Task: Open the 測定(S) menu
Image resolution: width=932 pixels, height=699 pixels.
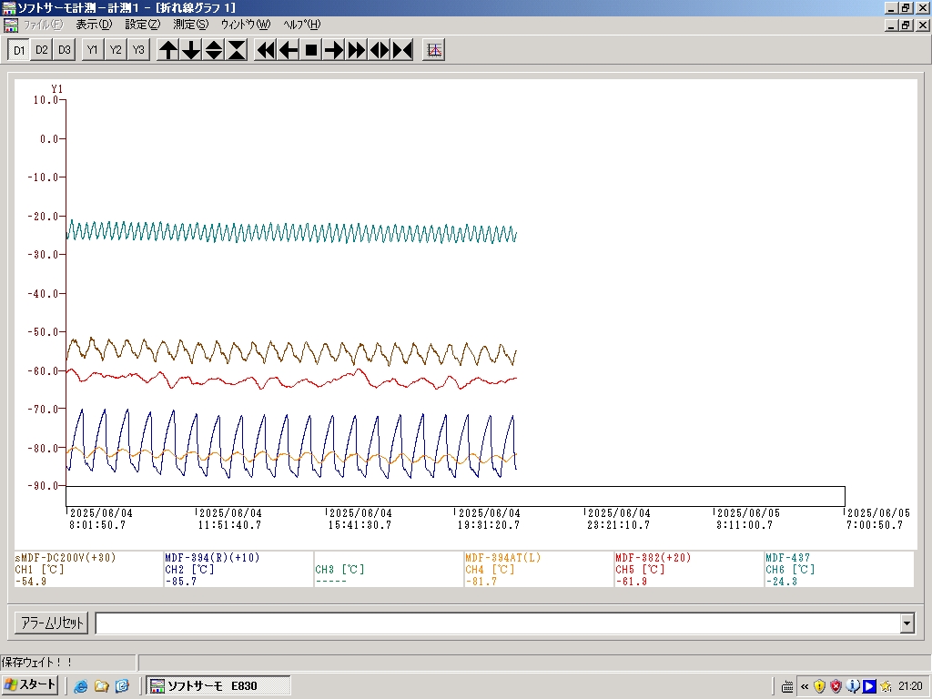Action: click(x=191, y=25)
